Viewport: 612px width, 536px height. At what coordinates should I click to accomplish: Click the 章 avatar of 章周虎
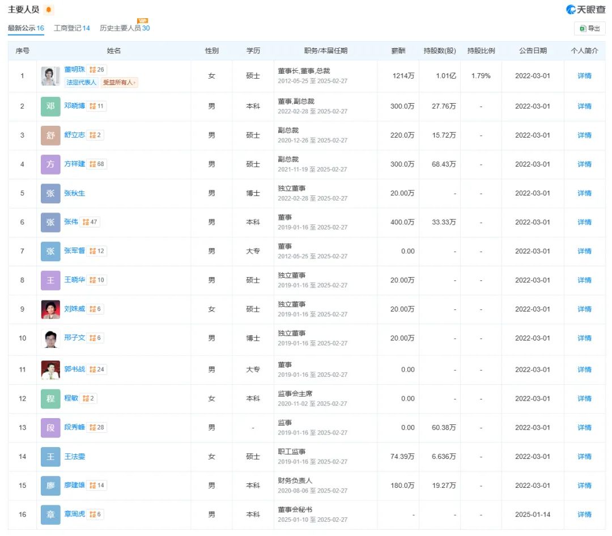(x=50, y=514)
